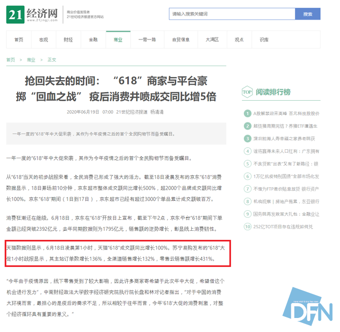This screenshot has width=340, height=332.
Task: Click the rank number 7 badge
Action: pyautogui.click(x=247, y=189)
